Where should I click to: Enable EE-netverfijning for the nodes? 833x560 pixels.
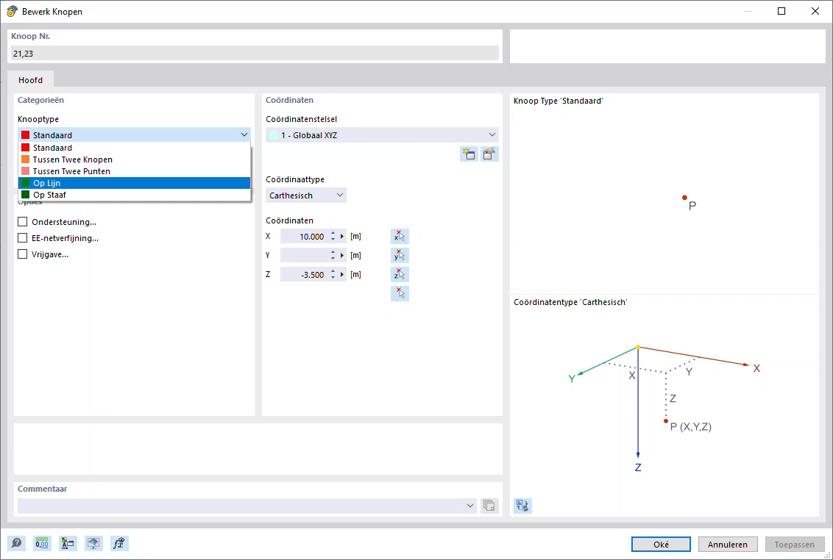(22, 237)
